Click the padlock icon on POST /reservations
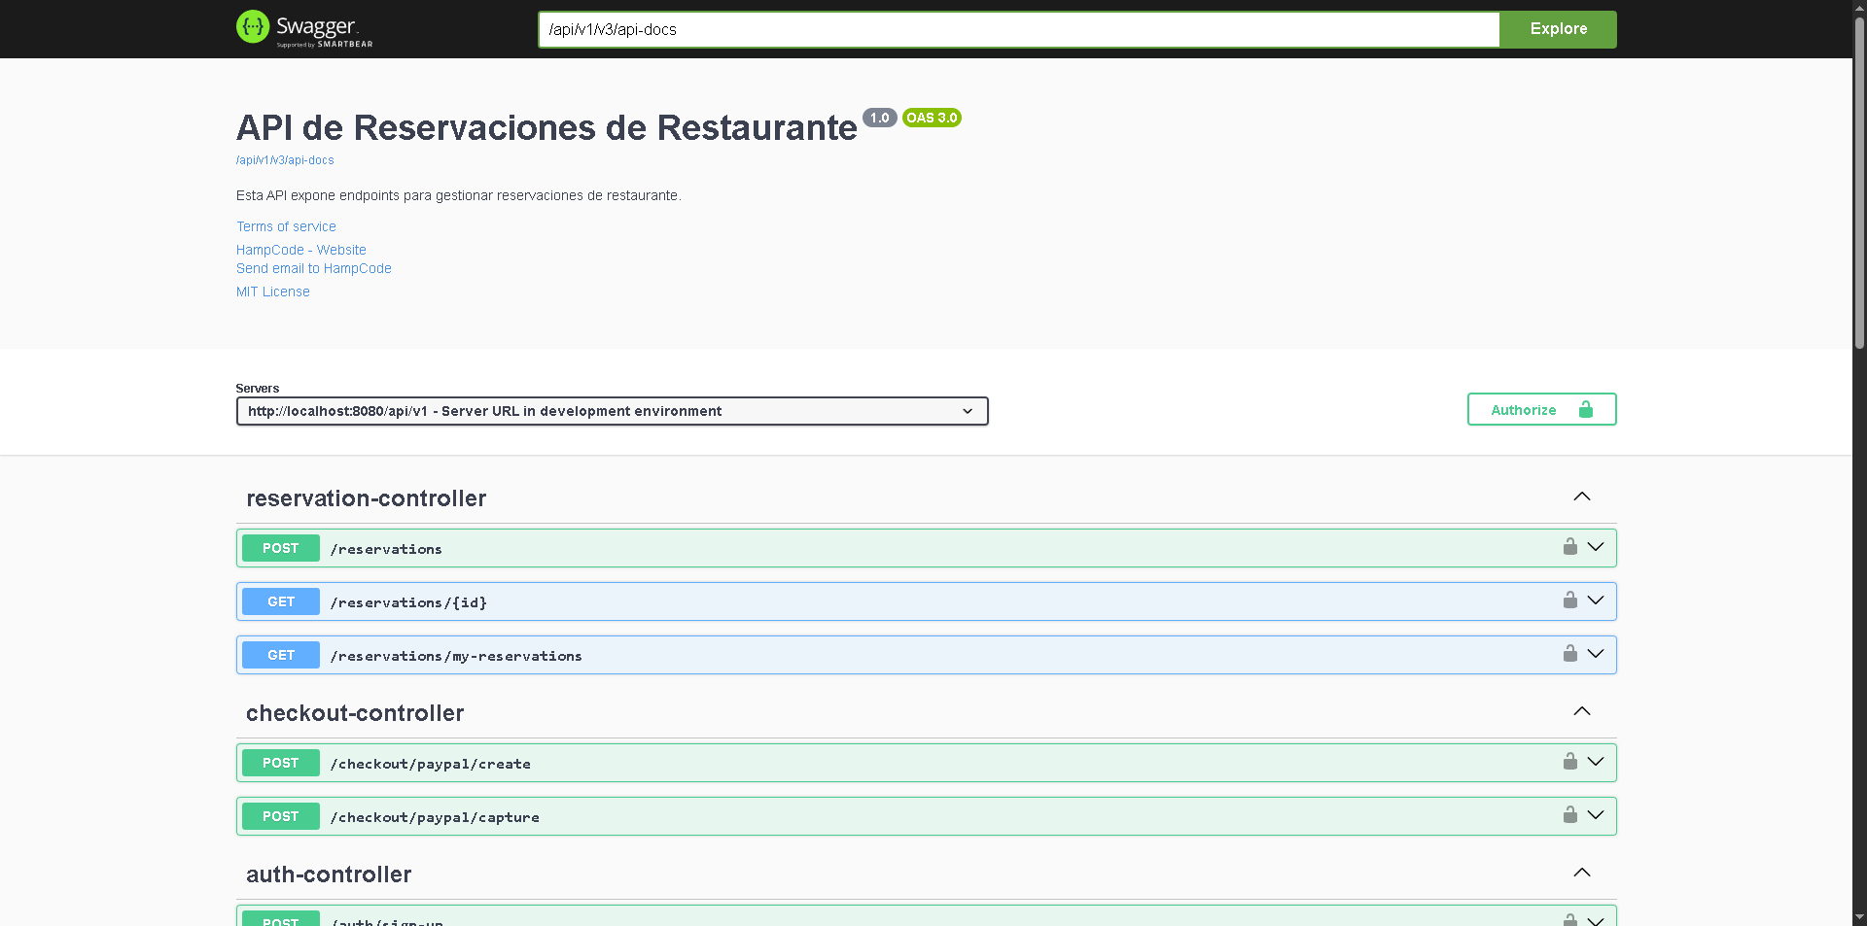Viewport: 1867px width, 926px height. click(1568, 546)
